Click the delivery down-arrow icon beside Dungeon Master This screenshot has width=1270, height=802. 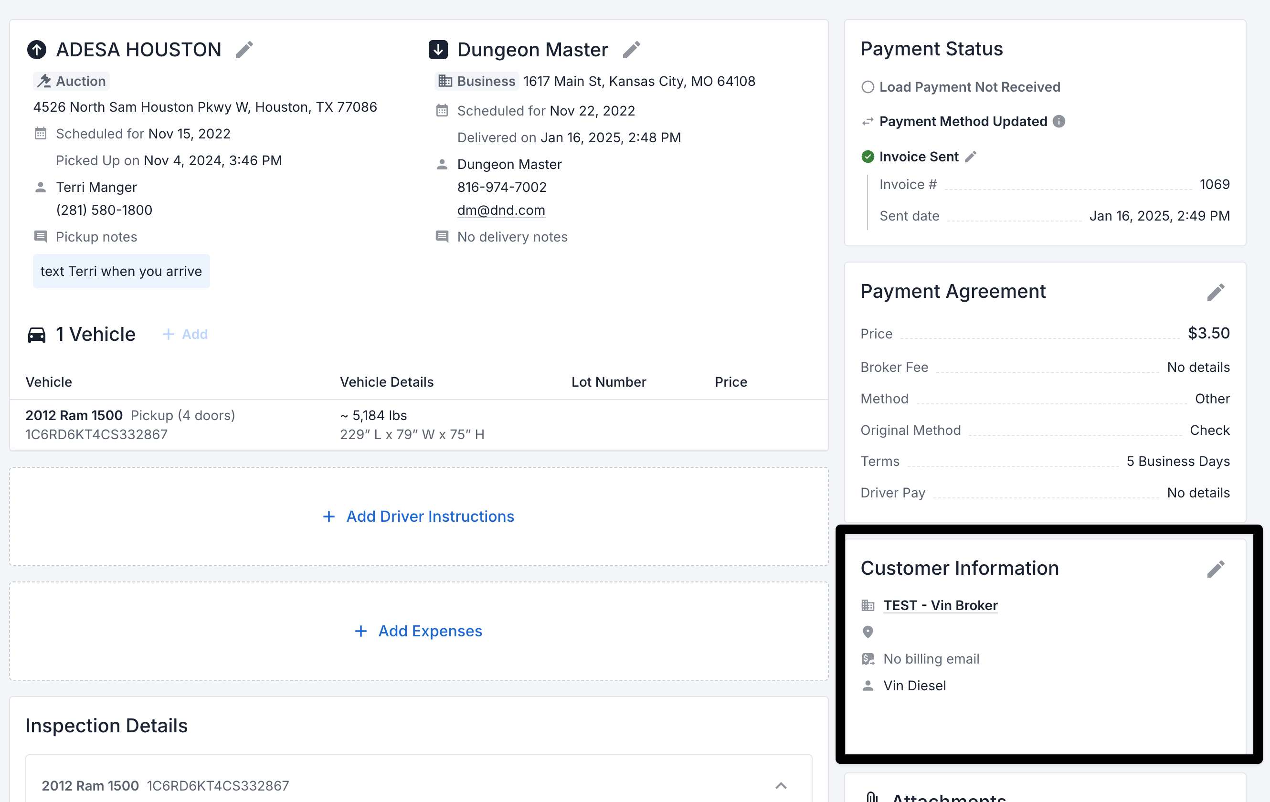coord(438,50)
